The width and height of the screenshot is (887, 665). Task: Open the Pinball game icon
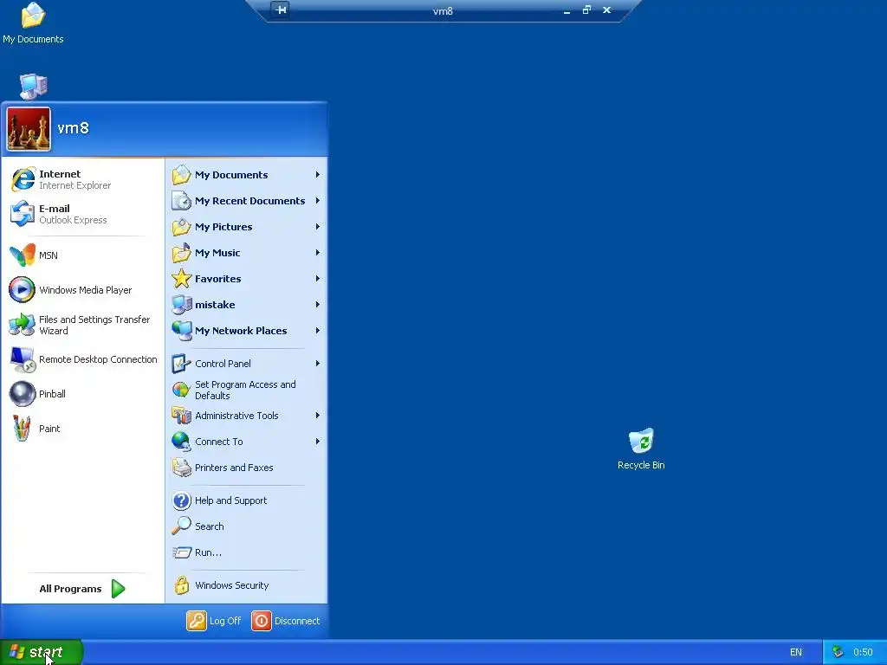[x=22, y=394]
